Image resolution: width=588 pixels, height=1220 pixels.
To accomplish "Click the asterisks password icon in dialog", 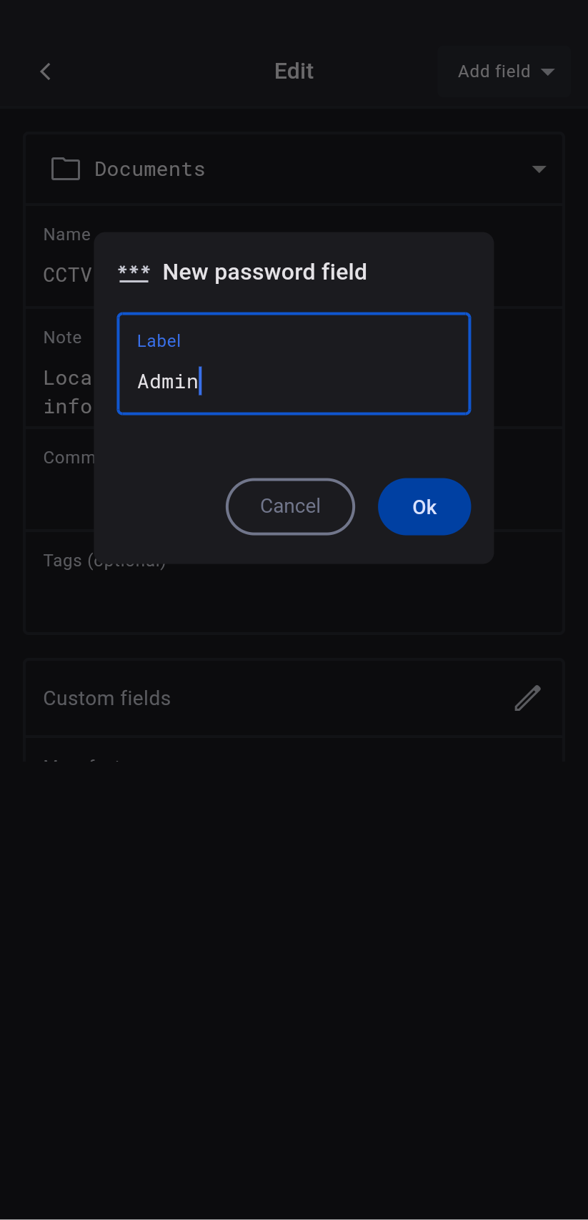I will click(x=134, y=272).
